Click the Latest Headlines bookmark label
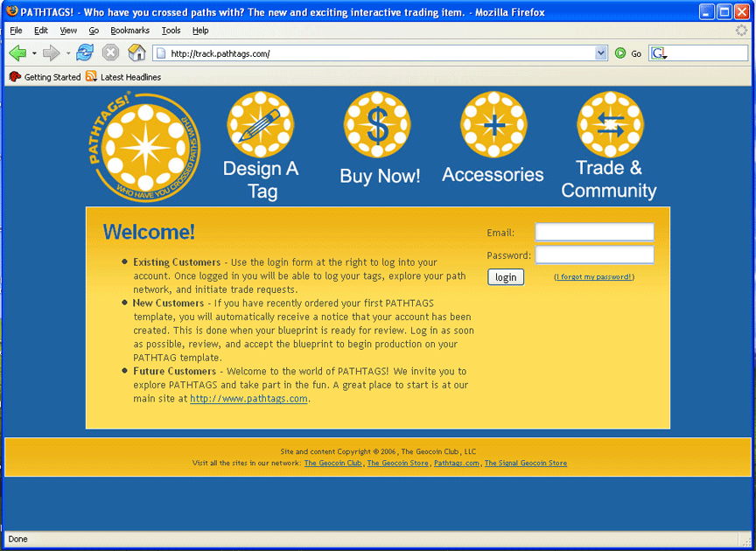This screenshot has height=551, width=756. point(130,77)
